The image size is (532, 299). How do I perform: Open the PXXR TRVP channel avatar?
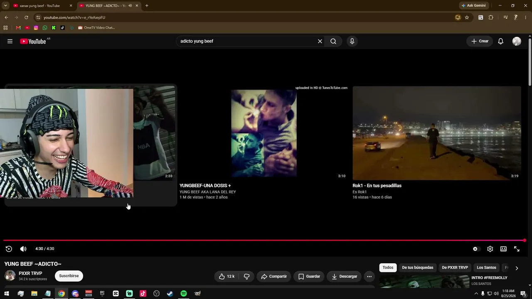point(10,275)
